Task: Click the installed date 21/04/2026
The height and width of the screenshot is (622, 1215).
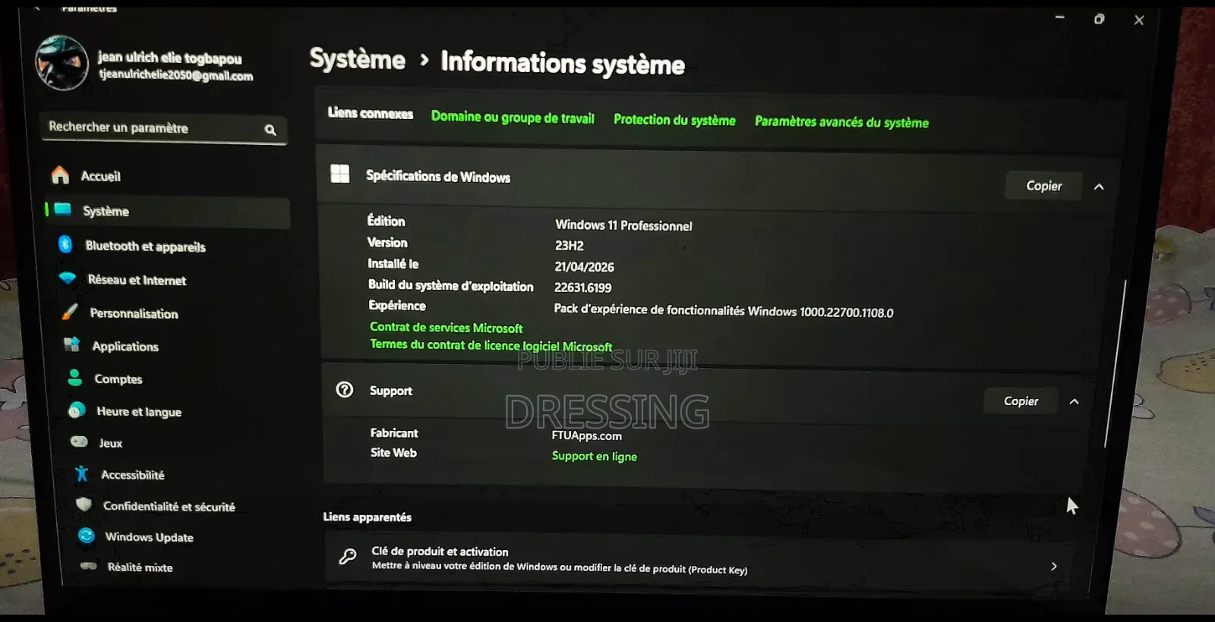Action: click(x=585, y=267)
